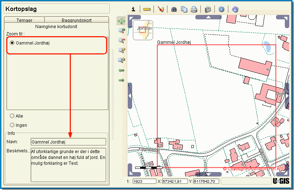Select the zoom out magnifier tool
294x190 pixels.
(x=122, y=40)
